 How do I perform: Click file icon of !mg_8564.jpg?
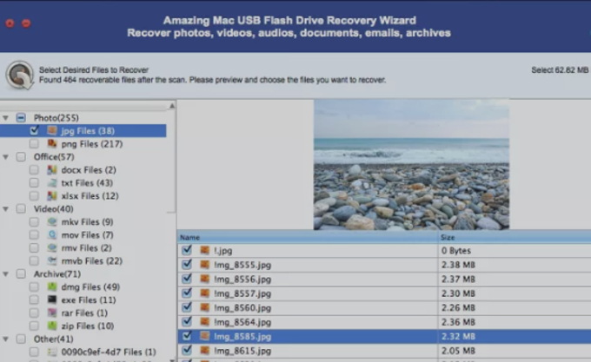(204, 322)
